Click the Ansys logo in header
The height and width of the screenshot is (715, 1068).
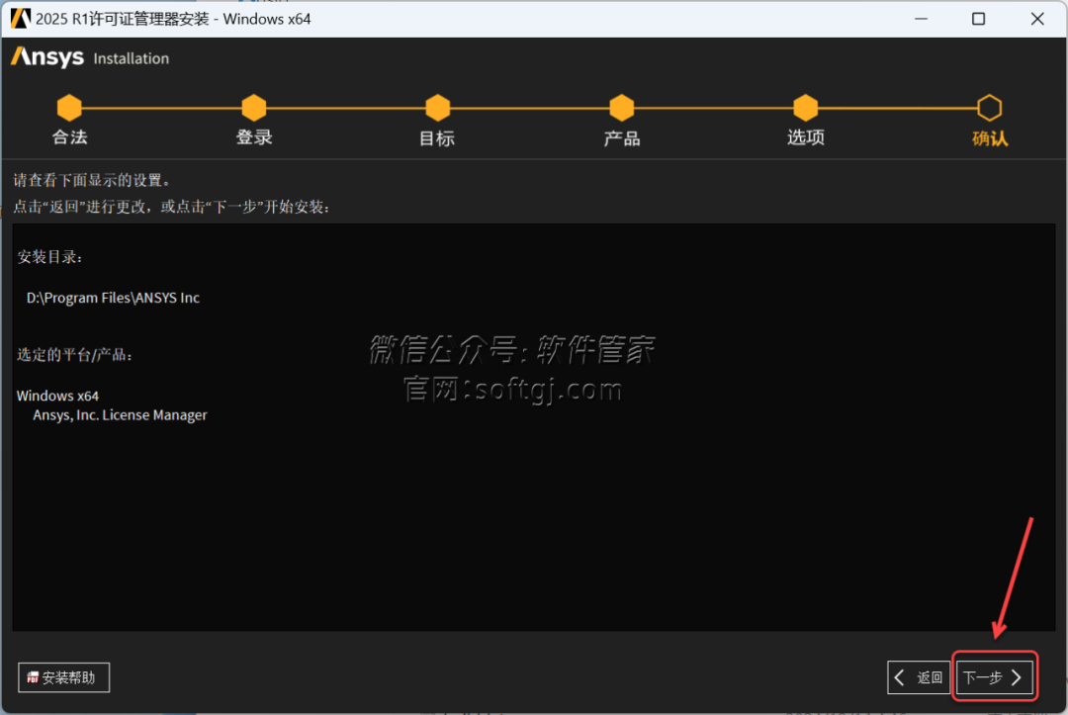(47, 57)
